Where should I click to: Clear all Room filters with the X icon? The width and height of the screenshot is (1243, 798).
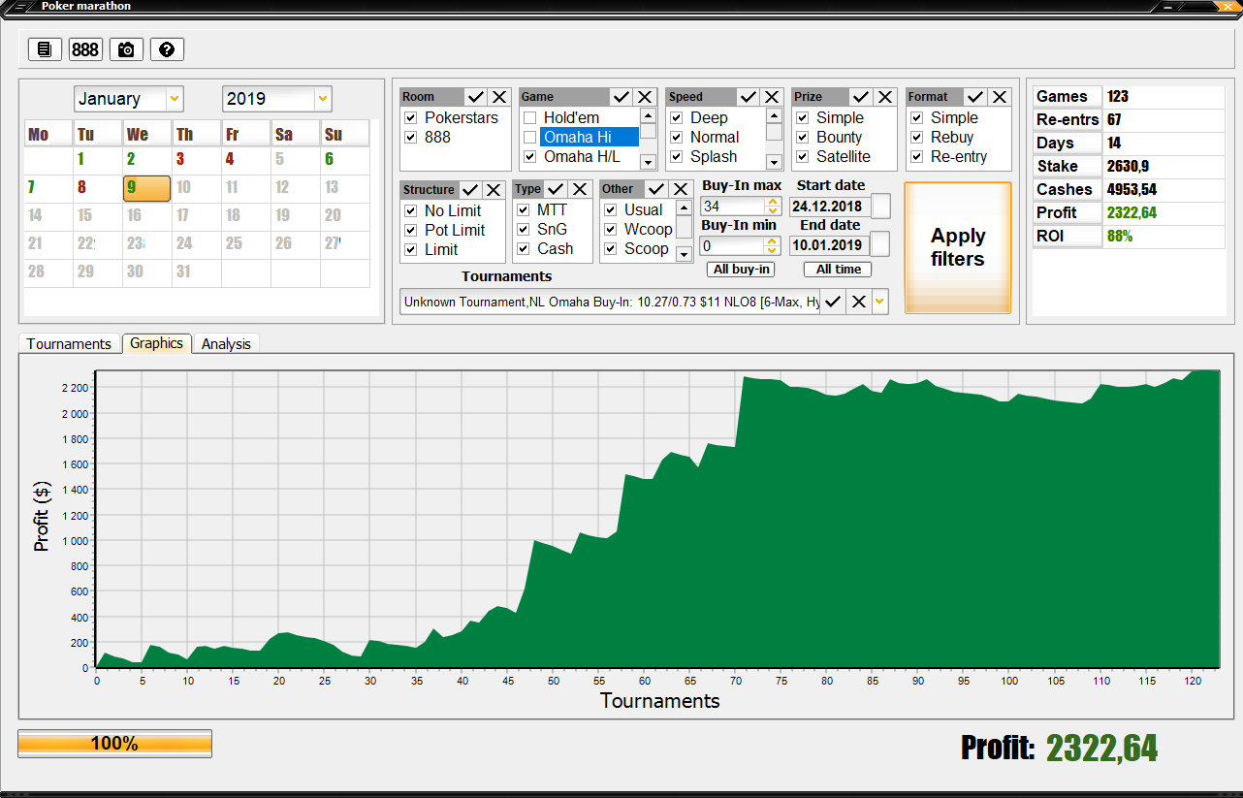tap(499, 97)
